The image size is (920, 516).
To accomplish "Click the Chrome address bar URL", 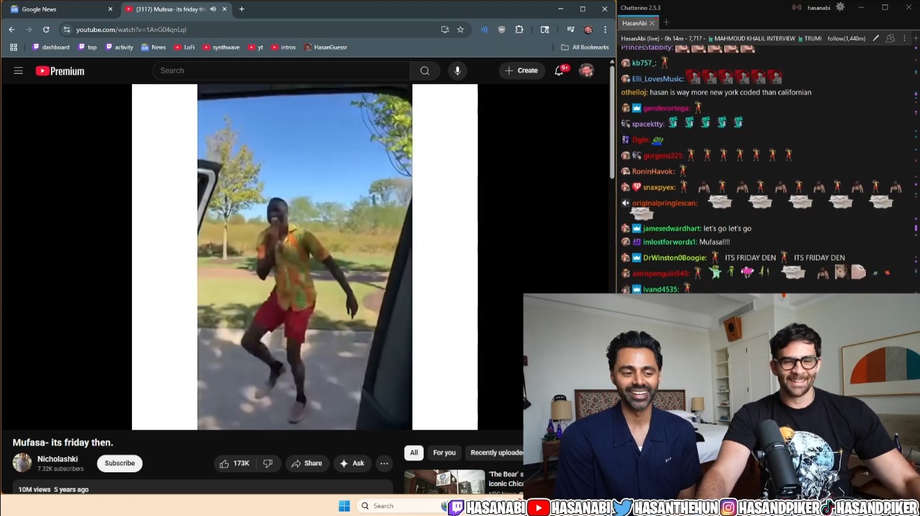I will (x=131, y=29).
